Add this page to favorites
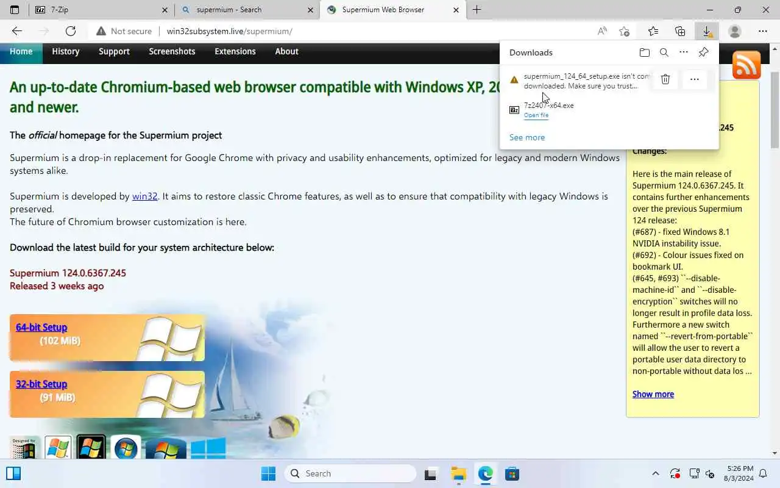 [x=624, y=31]
